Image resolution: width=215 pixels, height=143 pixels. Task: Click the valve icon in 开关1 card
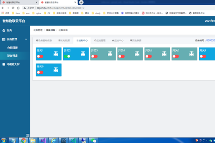pyautogui.click(x=56, y=54)
